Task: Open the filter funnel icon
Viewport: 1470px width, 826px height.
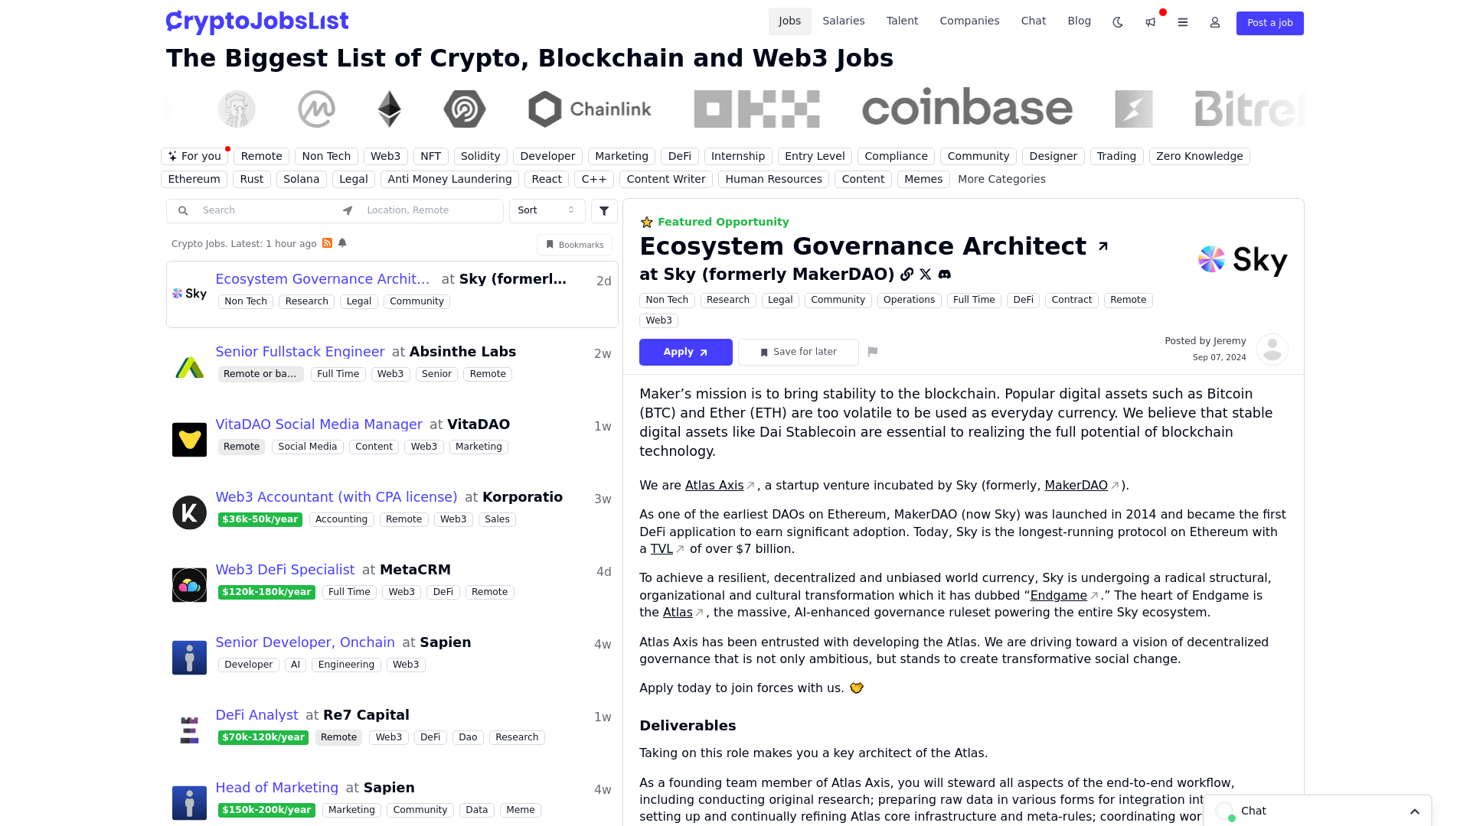Action: coord(604,210)
